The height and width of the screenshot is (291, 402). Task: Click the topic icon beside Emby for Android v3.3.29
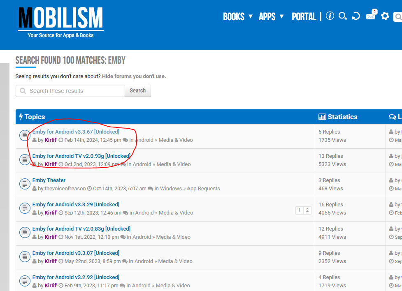click(25, 208)
